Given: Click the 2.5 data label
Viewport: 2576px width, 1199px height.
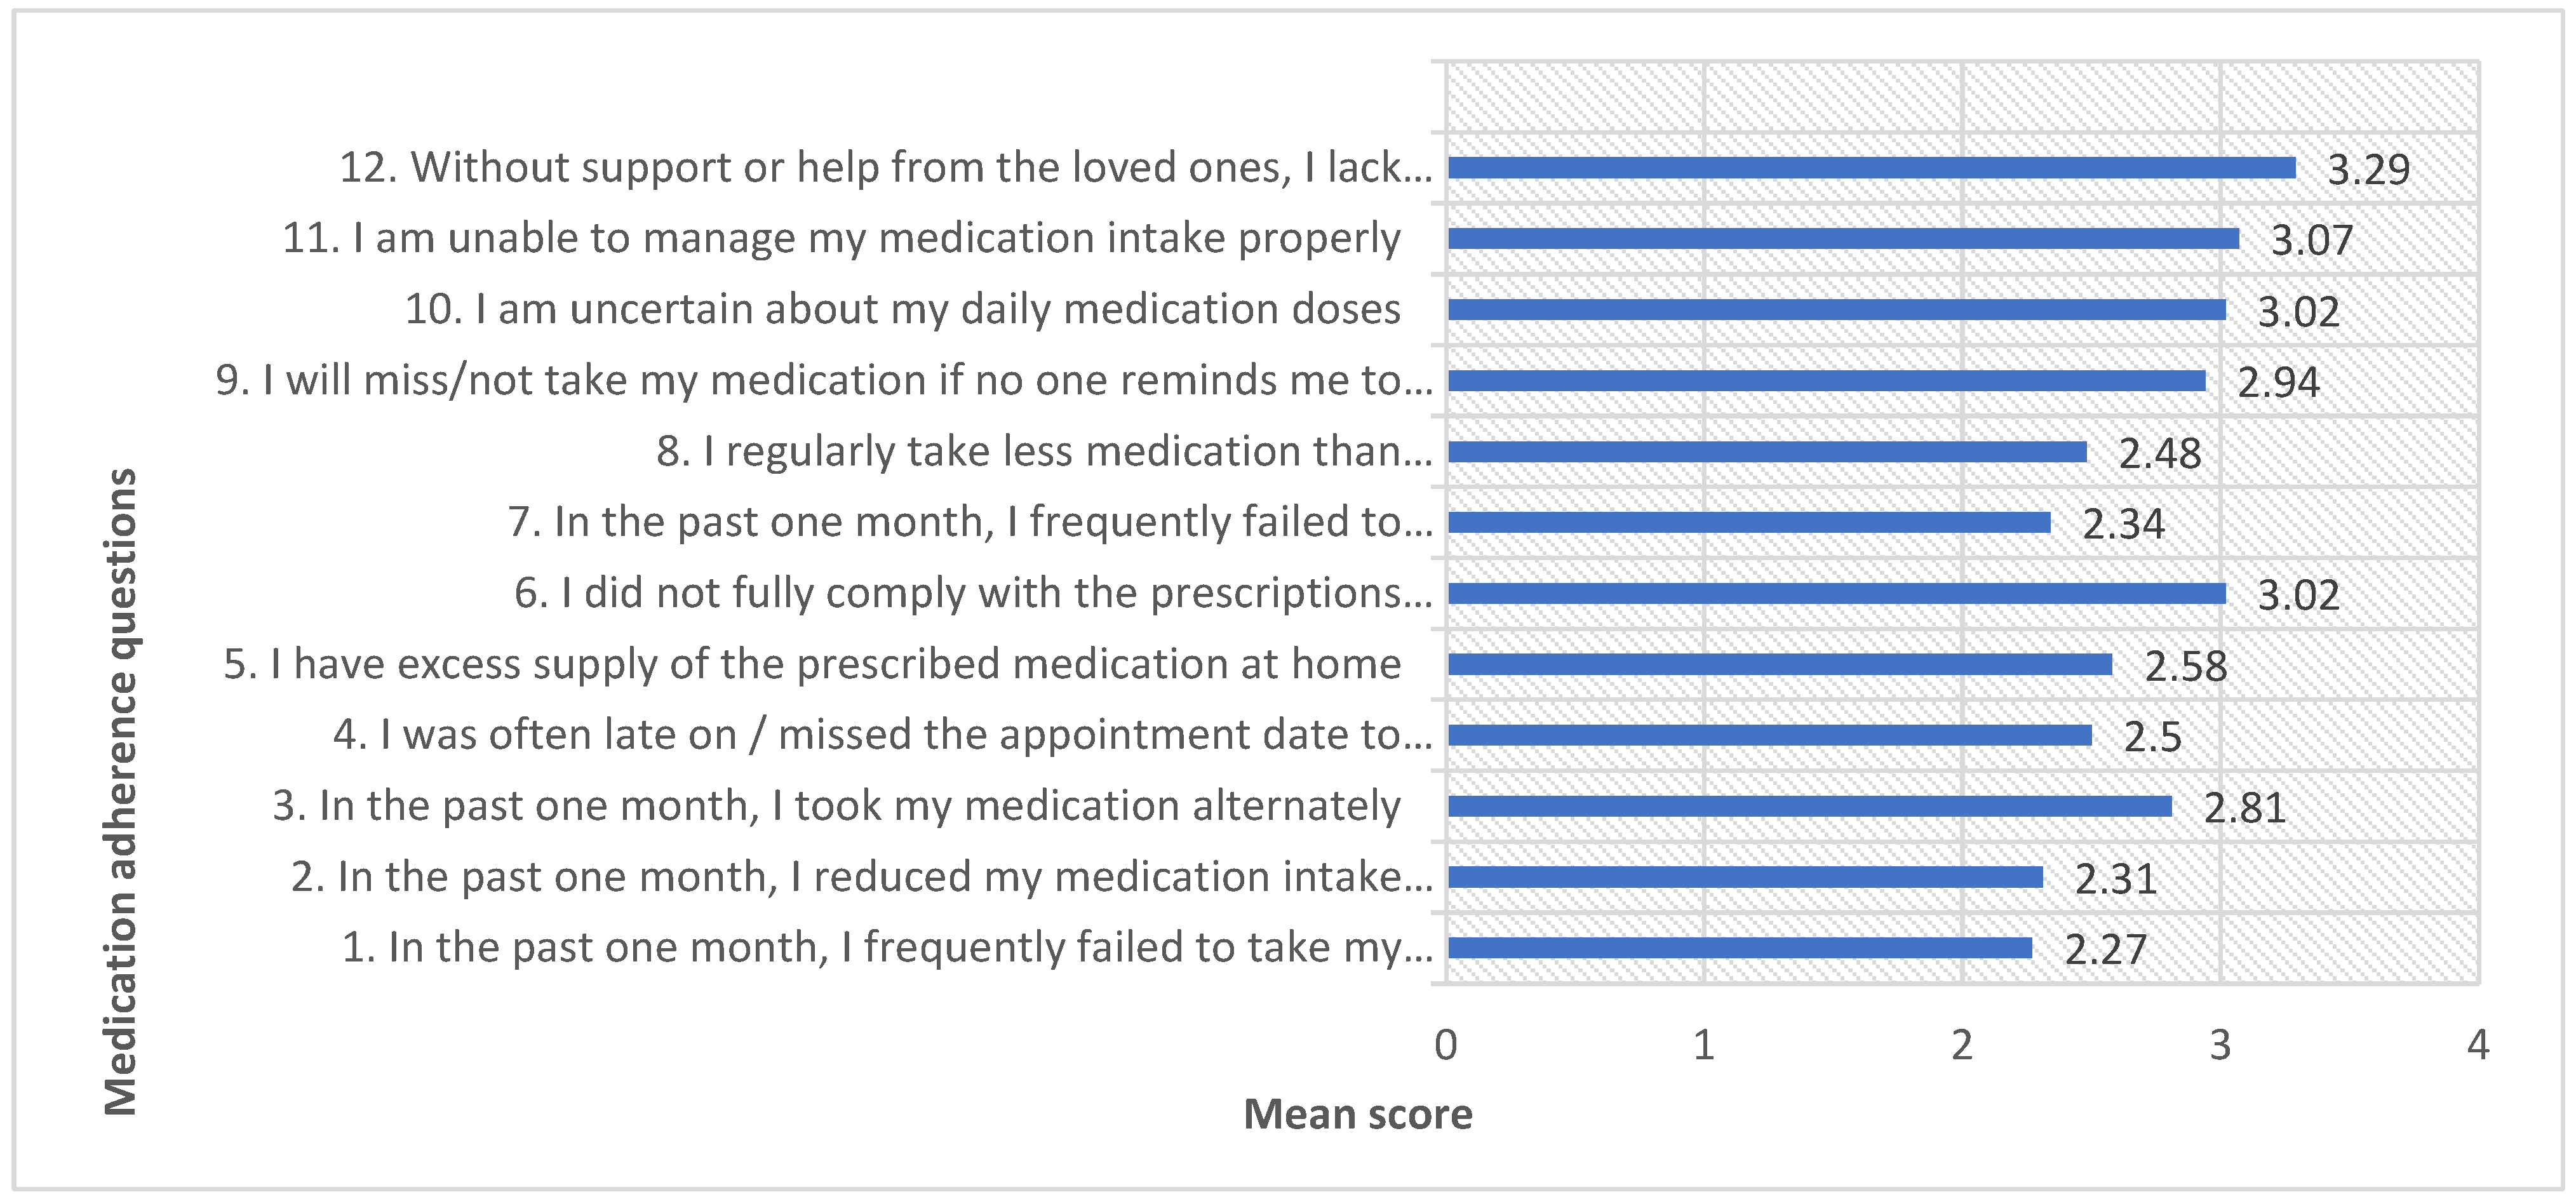Looking at the screenshot, I should (2152, 738).
